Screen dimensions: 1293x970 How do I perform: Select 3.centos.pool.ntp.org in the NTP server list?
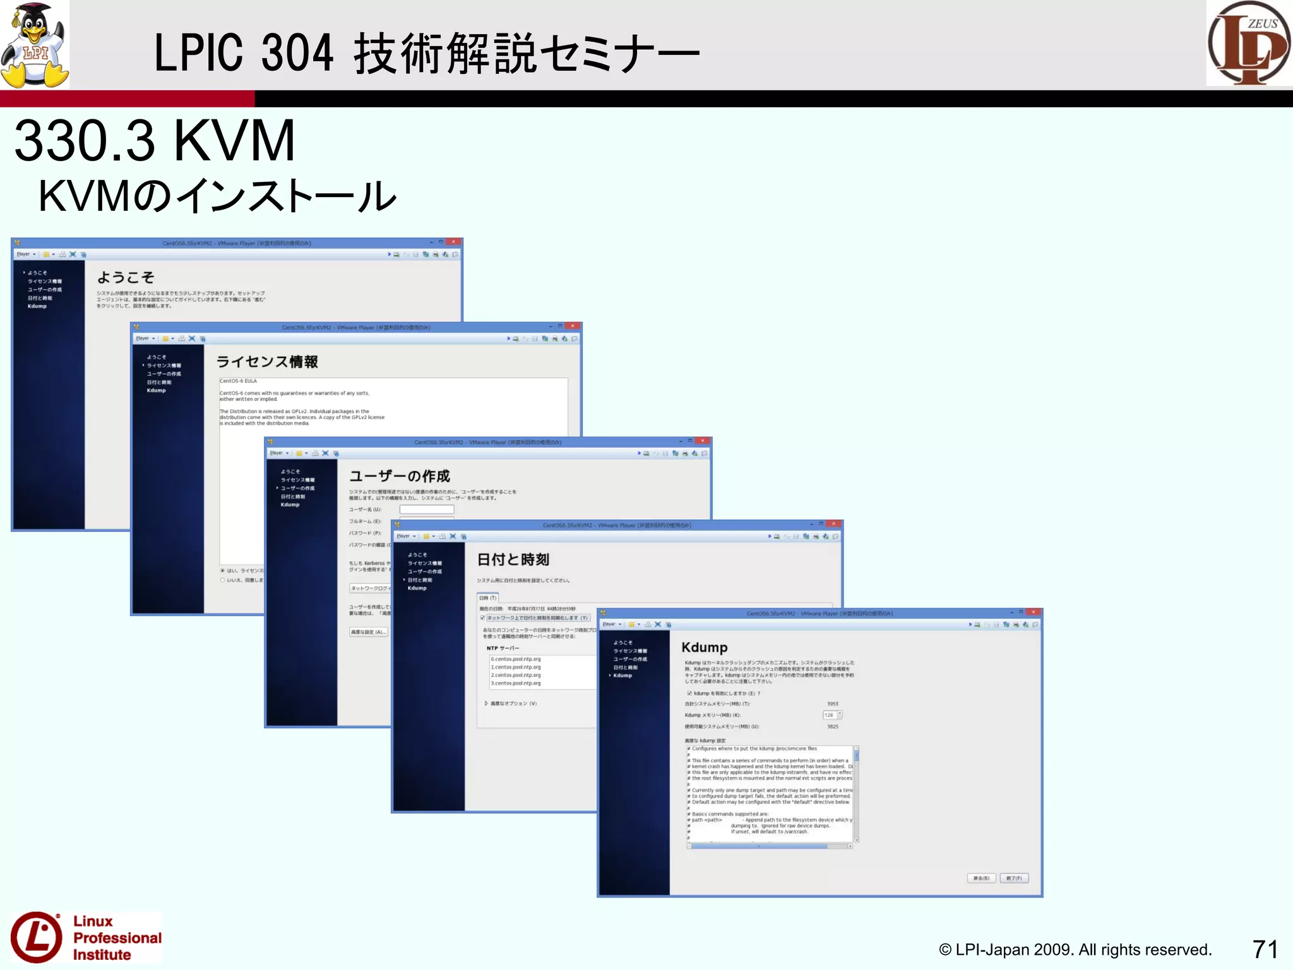(516, 683)
